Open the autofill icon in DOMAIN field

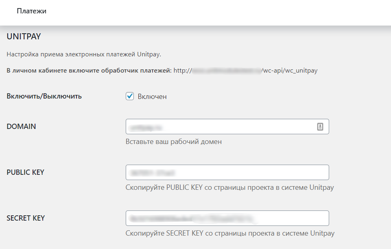(320, 127)
